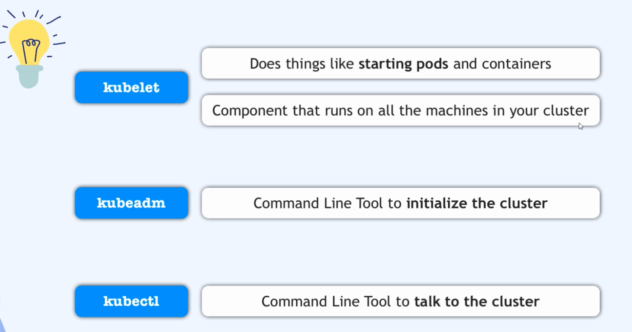The image size is (632, 332).
Task: Click the kubeadm description box
Action: [401, 203]
